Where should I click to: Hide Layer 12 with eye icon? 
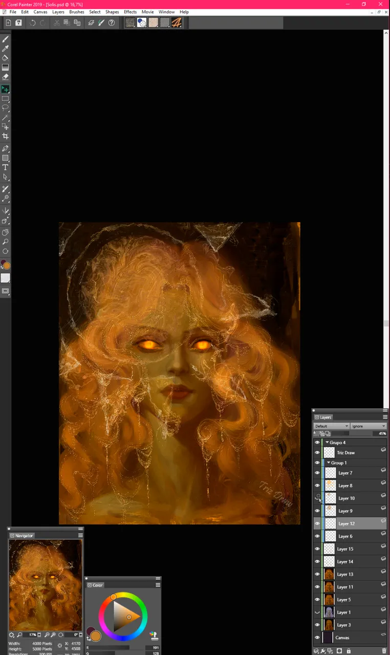tap(317, 524)
